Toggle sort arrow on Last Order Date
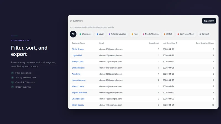 177,43
